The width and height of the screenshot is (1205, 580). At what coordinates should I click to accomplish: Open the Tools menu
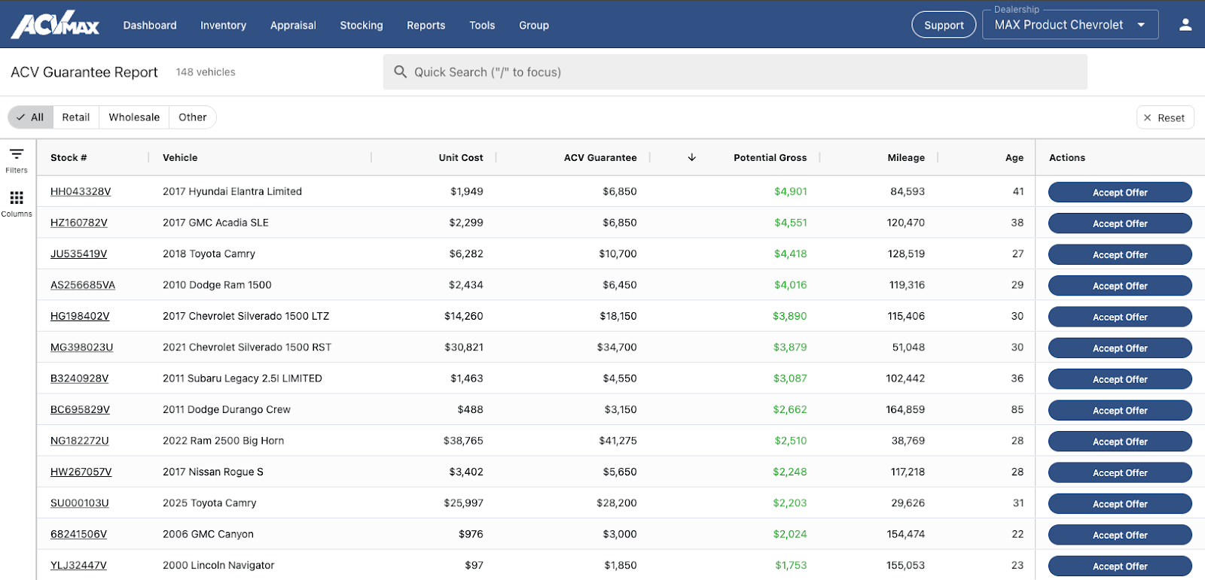pos(482,25)
